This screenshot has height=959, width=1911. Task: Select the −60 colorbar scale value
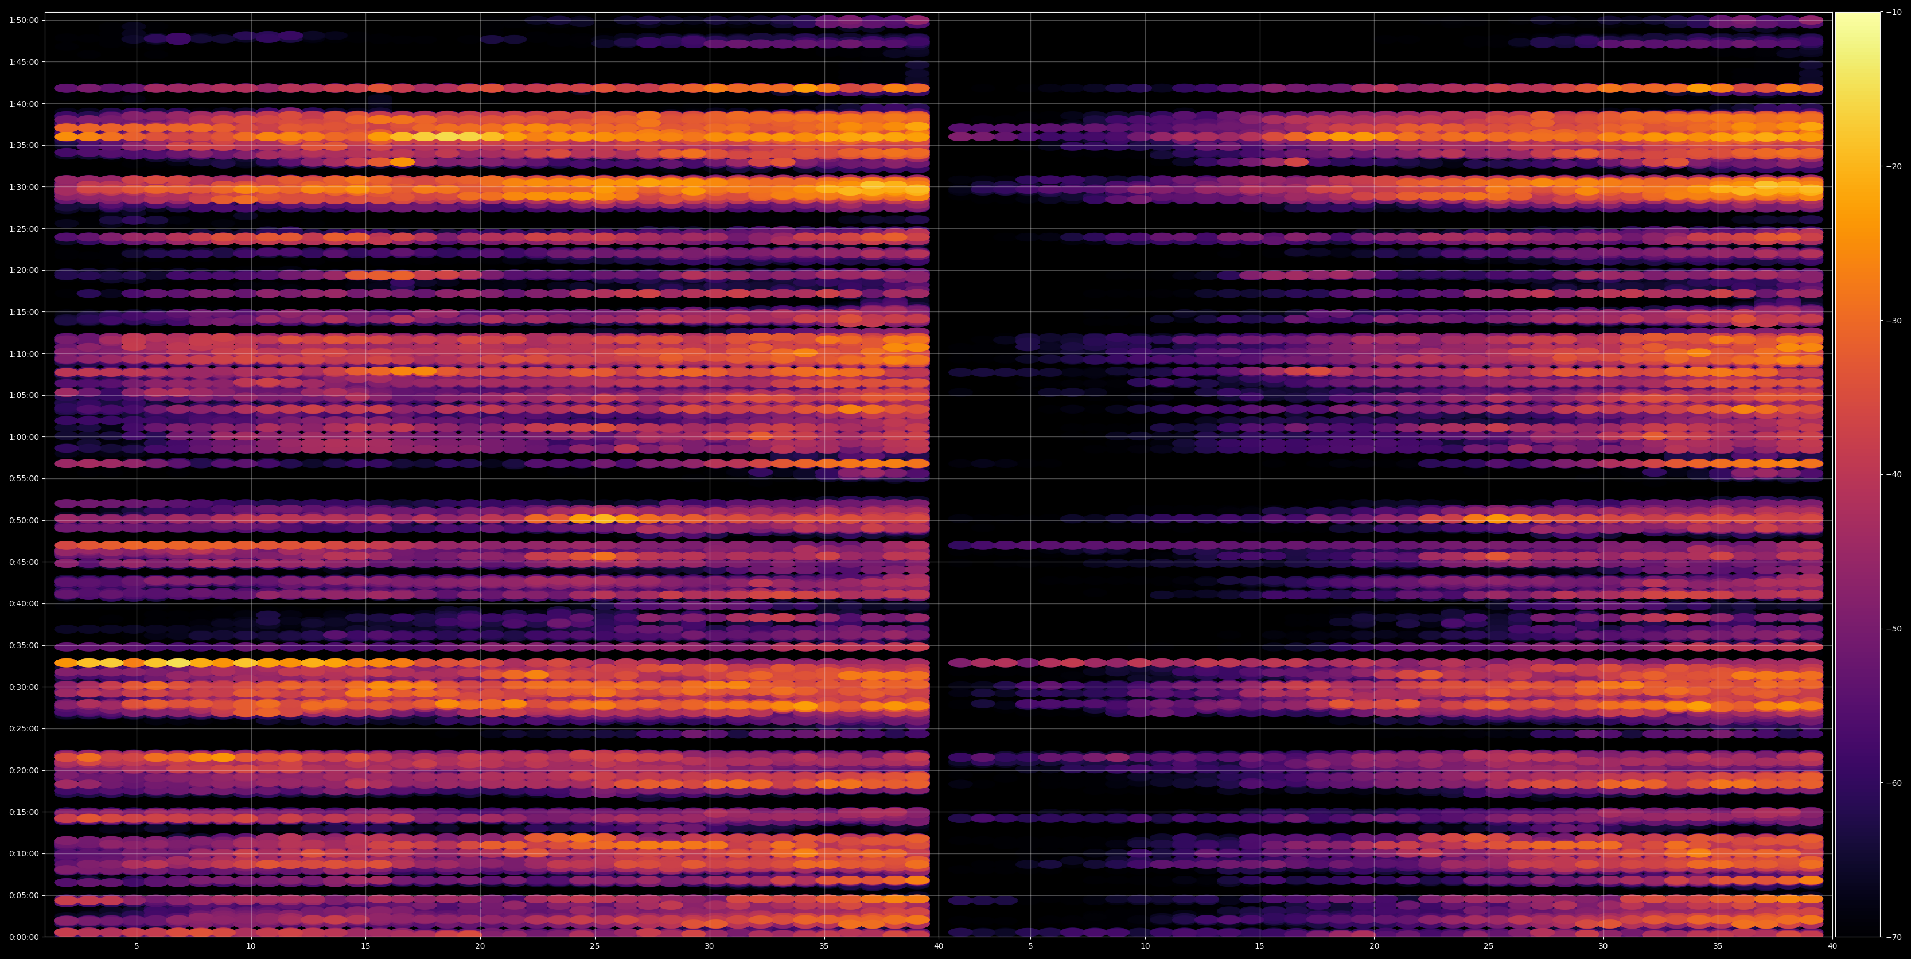coord(1894,783)
